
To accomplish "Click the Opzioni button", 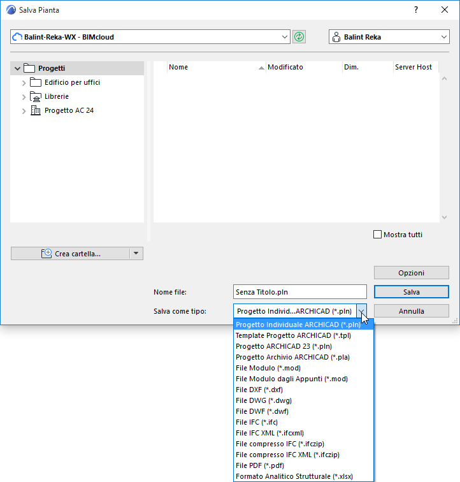I will (x=411, y=273).
